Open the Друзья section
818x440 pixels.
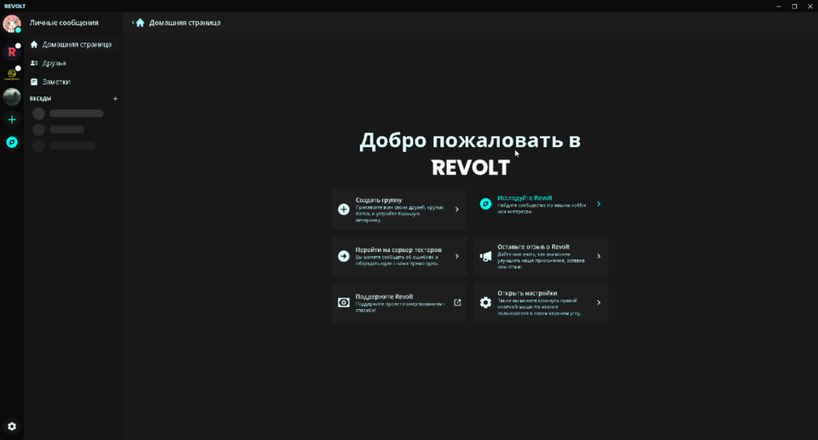(x=73, y=63)
